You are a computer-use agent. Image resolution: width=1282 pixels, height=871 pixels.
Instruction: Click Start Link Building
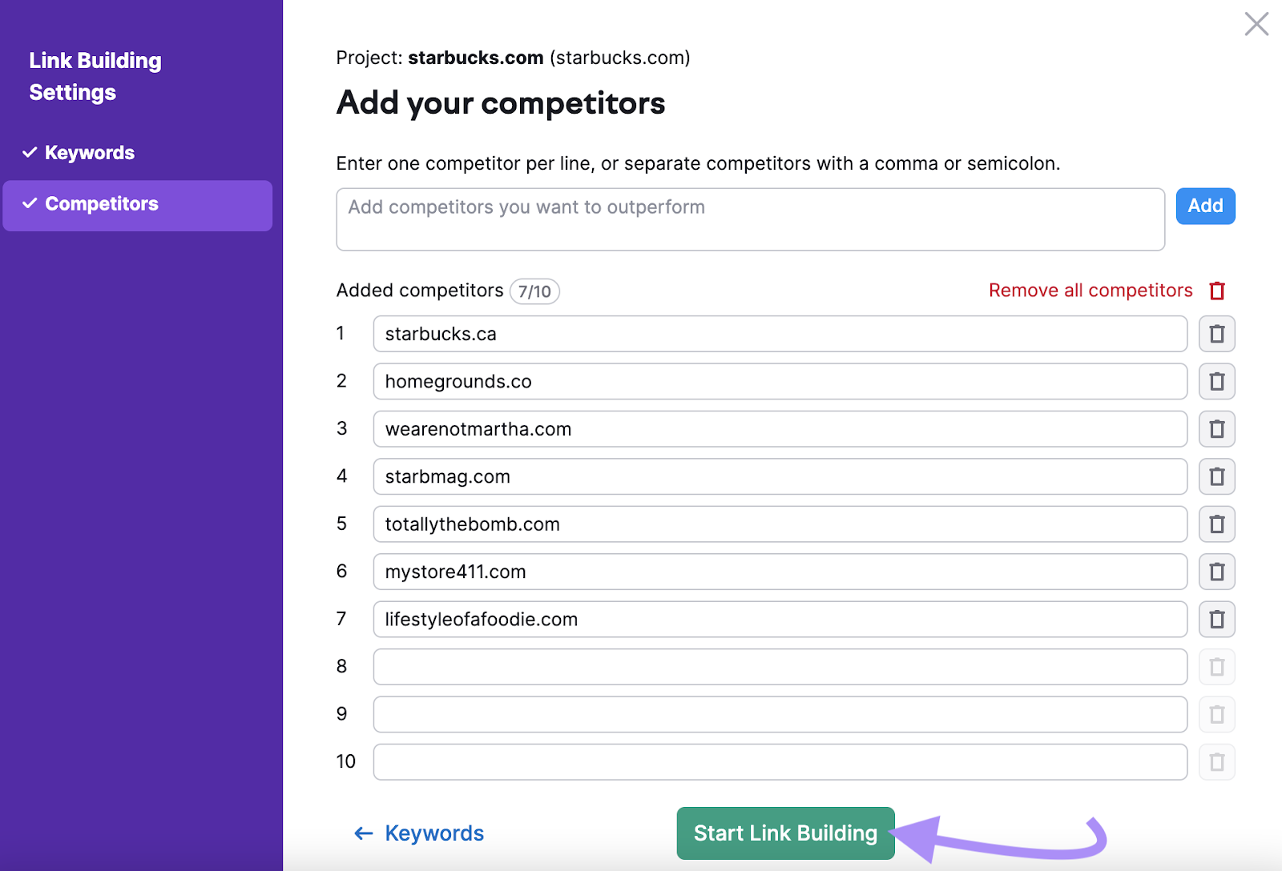784,833
